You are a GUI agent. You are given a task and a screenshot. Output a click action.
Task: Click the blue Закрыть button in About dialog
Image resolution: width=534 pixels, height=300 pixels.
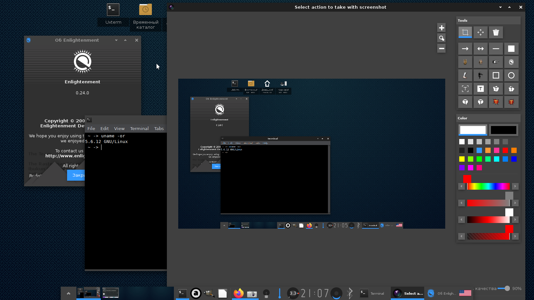click(x=76, y=175)
